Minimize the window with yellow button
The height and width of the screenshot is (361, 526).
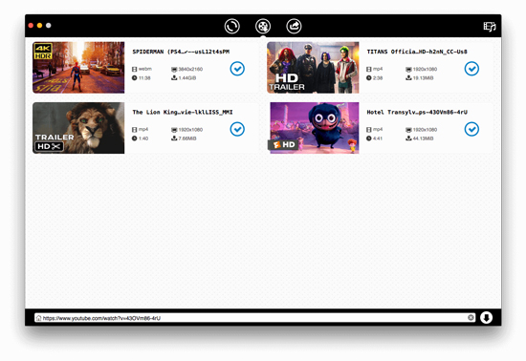click(39, 26)
